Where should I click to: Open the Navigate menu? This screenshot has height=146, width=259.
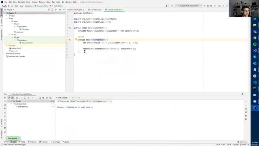pyautogui.click(x=21, y=2)
